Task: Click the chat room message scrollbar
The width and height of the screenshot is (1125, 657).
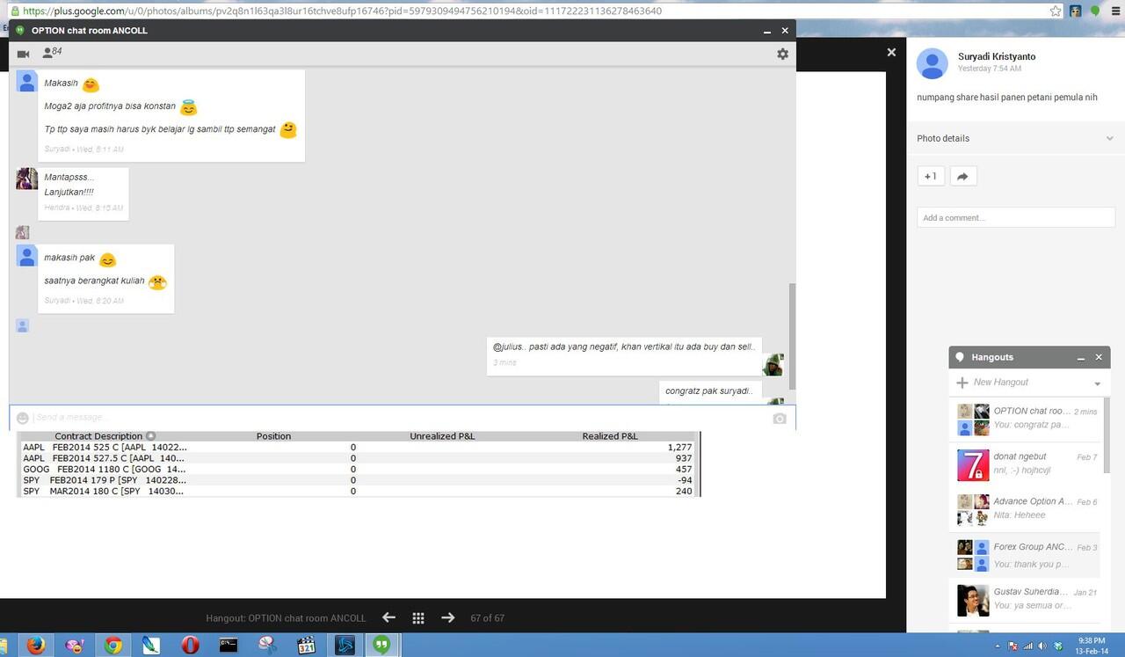Action: 793,334
